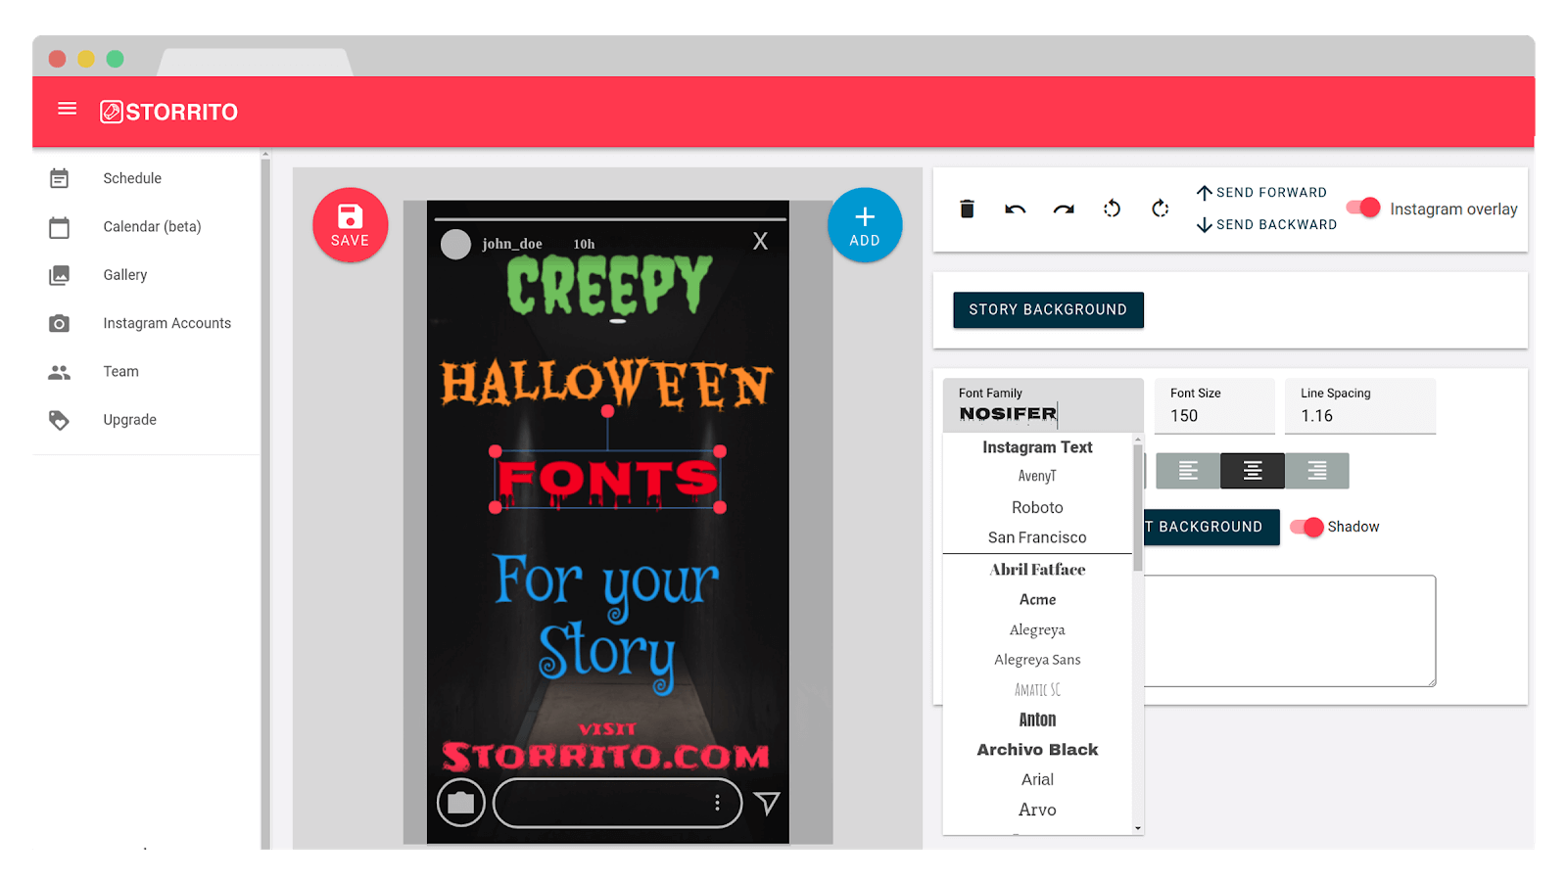Select the CREEPY text on canvas
The width and height of the screenshot is (1567, 882).
pyautogui.click(x=608, y=286)
